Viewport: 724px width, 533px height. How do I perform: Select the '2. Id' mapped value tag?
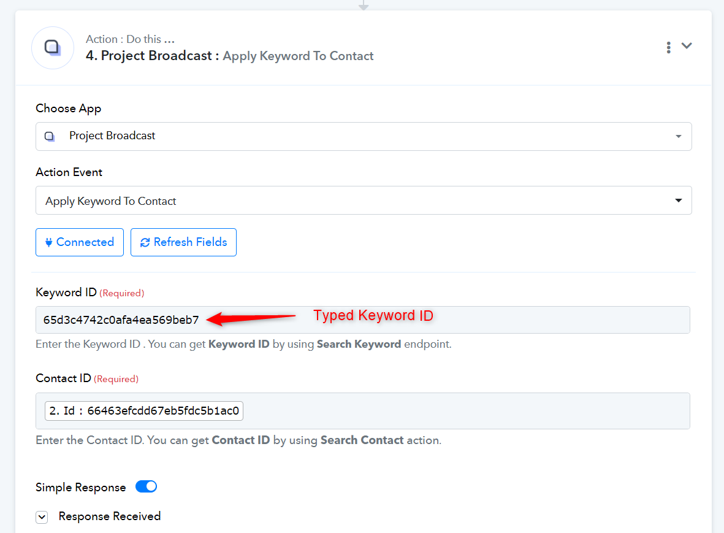(144, 410)
